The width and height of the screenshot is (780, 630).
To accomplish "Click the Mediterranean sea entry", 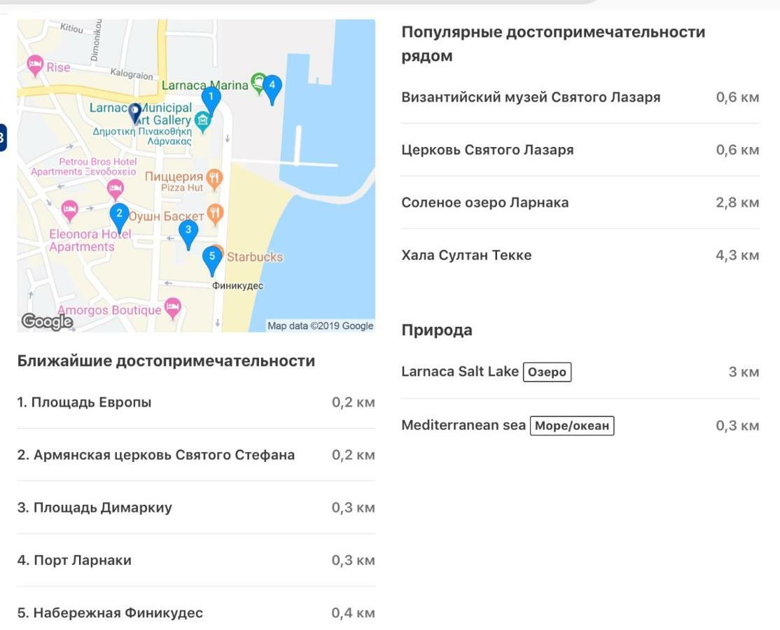I will click(580, 426).
